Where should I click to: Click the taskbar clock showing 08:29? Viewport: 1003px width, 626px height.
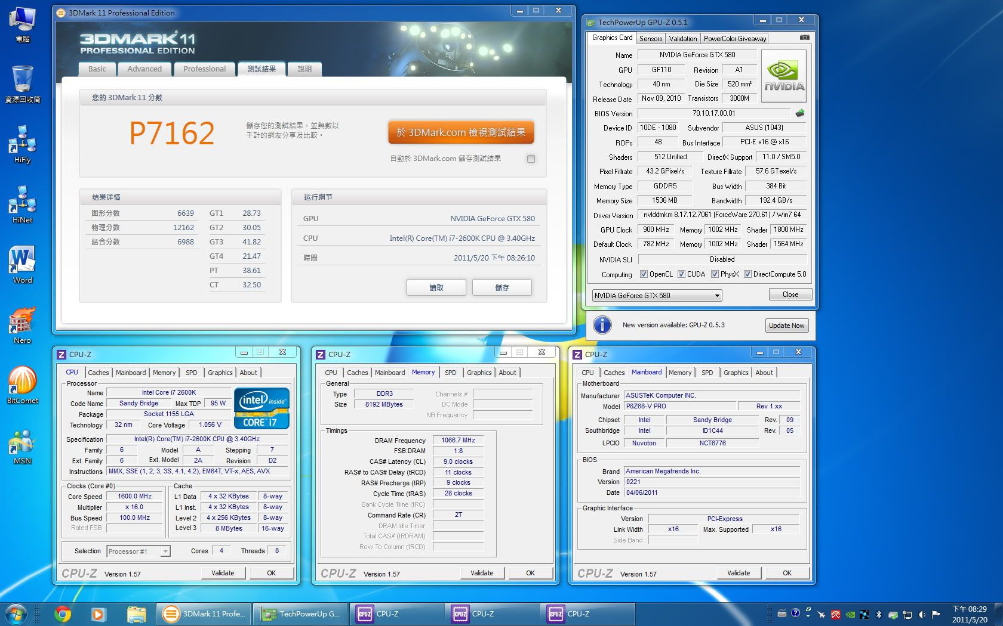coord(970,614)
